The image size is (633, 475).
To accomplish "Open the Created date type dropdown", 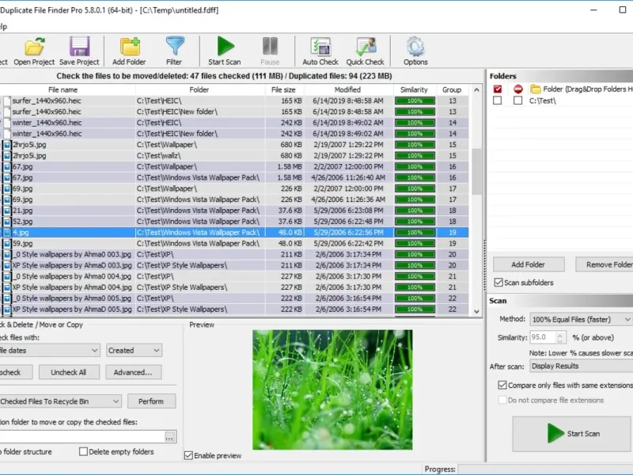I will click(x=133, y=350).
